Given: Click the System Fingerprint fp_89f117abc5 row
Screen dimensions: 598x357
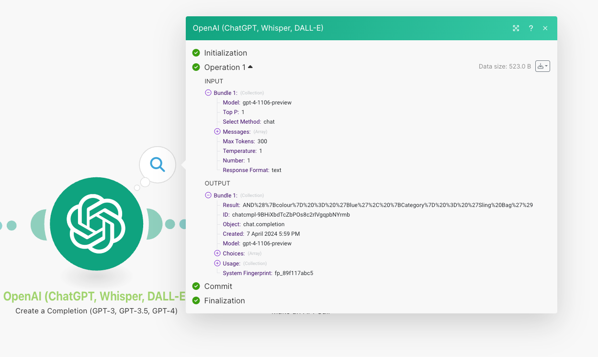Looking at the screenshot, I should [x=268, y=273].
